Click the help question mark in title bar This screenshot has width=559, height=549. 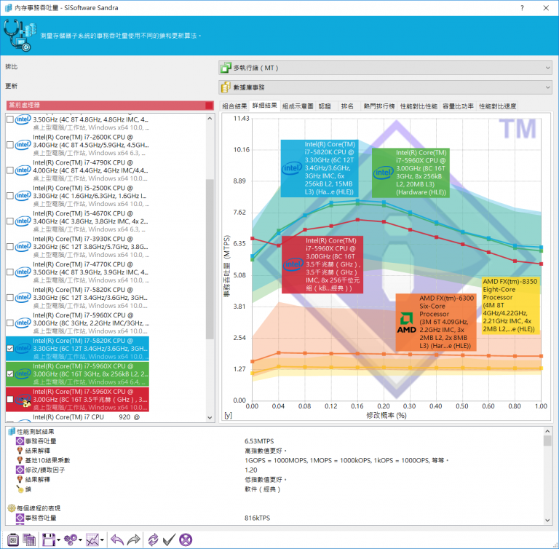[522, 8]
